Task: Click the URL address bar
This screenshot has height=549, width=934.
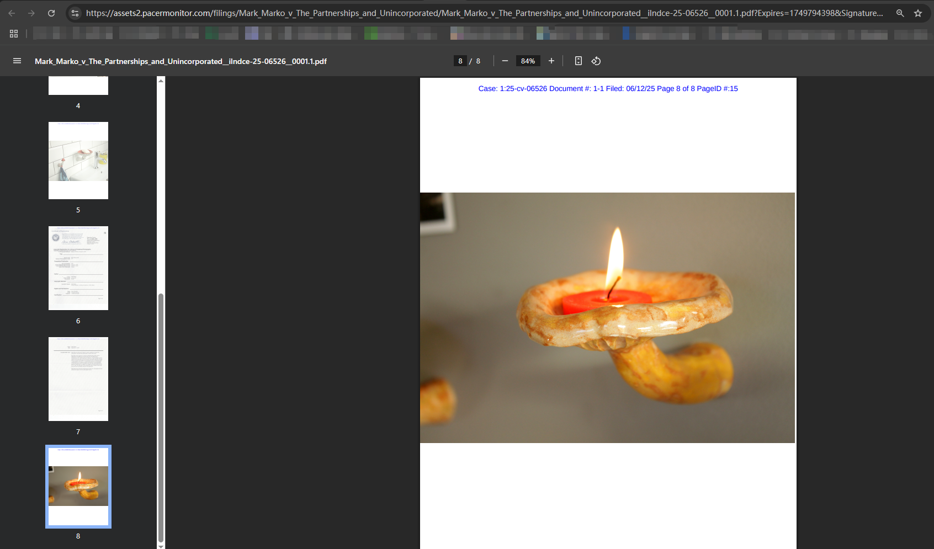Action: [484, 13]
